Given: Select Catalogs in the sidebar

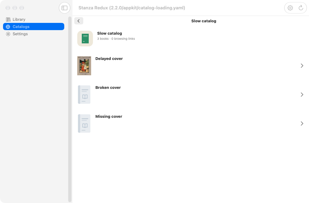Looking at the screenshot, I should click(33, 27).
